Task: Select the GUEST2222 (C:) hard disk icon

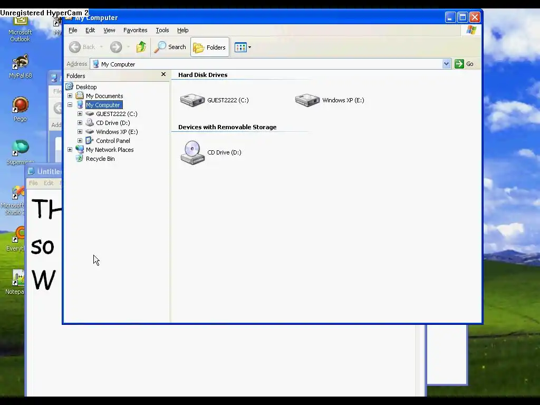Action: tap(192, 100)
